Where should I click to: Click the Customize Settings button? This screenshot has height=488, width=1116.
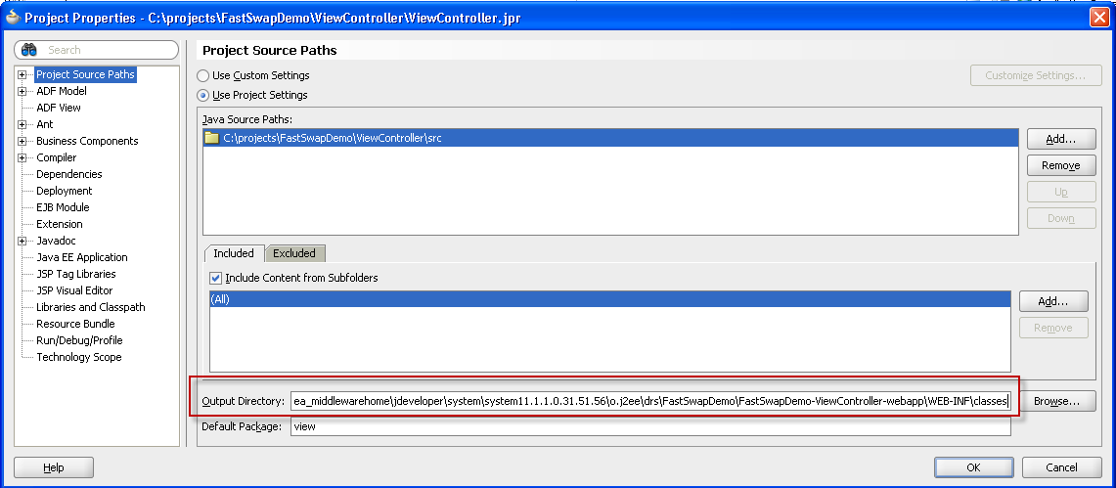(1035, 75)
